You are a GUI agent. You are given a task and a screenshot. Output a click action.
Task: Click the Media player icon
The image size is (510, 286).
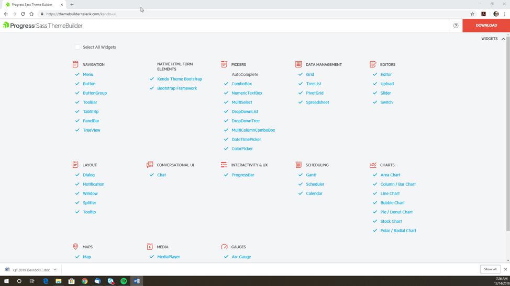pyautogui.click(x=150, y=247)
